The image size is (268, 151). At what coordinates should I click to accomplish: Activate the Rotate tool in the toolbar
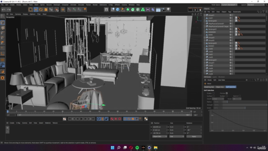(x=41, y=10)
